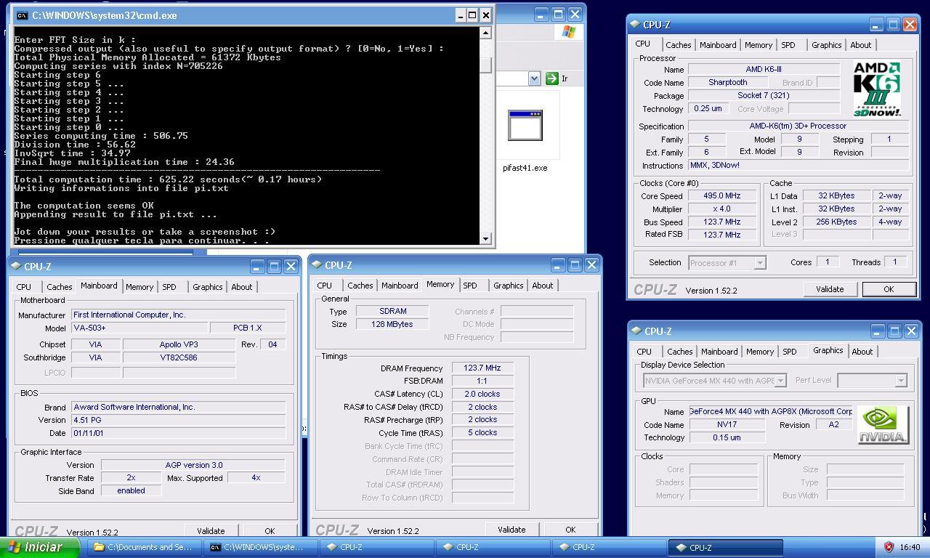Screen dimensions: 930x558
Task: Click the security shield tray icon
Action: pyautogui.click(x=888, y=547)
